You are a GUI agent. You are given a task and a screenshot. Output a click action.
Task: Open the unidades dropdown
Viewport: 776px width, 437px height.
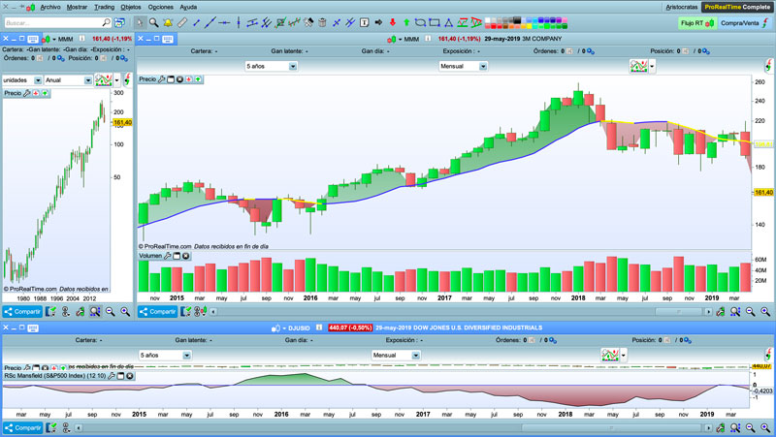(x=22, y=80)
